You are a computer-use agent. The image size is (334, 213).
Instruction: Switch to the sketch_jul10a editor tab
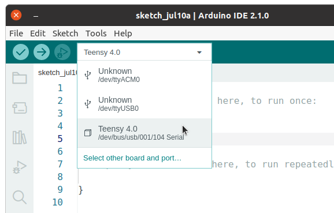pos(58,73)
